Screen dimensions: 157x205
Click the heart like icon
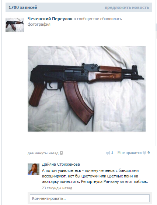click(x=144, y=153)
